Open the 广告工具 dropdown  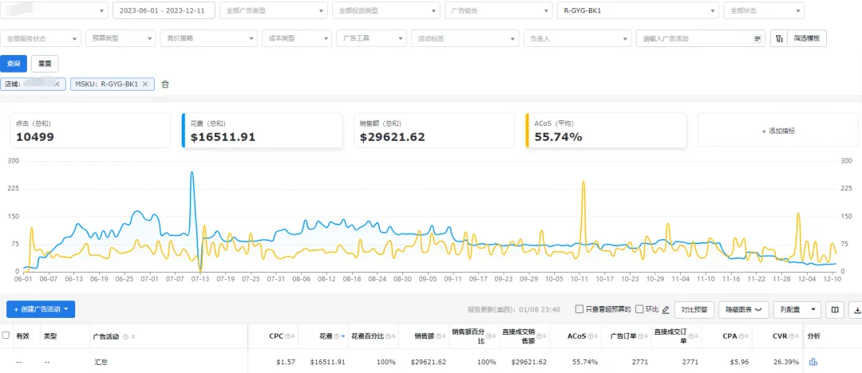pos(372,38)
